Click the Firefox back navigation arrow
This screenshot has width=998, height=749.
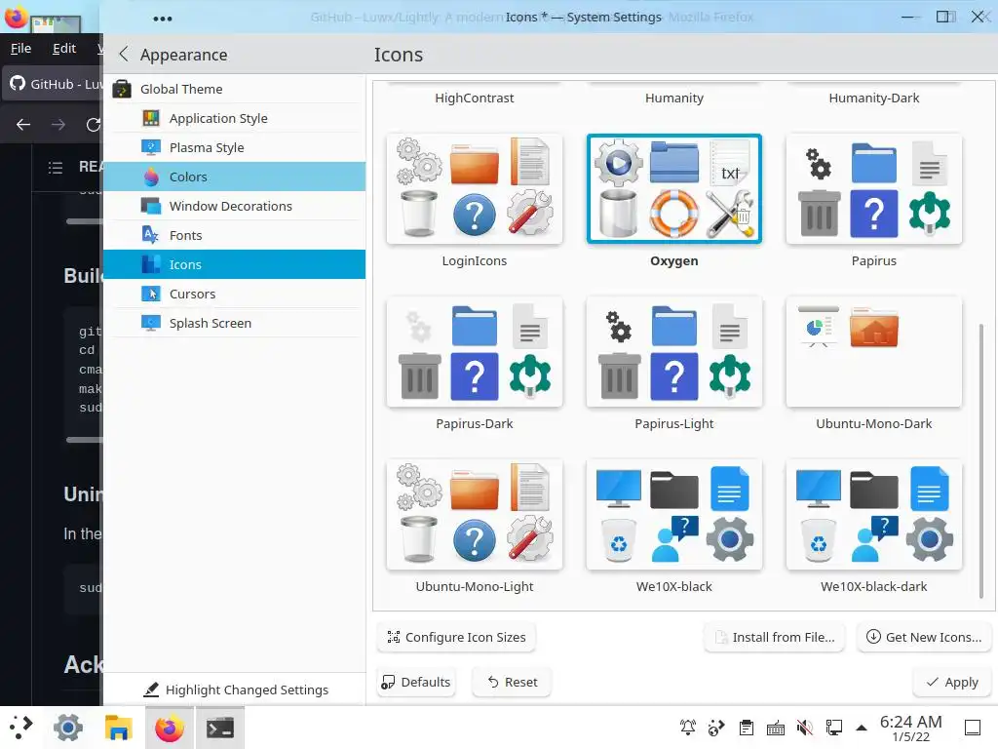pyautogui.click(x=23, y=125)
